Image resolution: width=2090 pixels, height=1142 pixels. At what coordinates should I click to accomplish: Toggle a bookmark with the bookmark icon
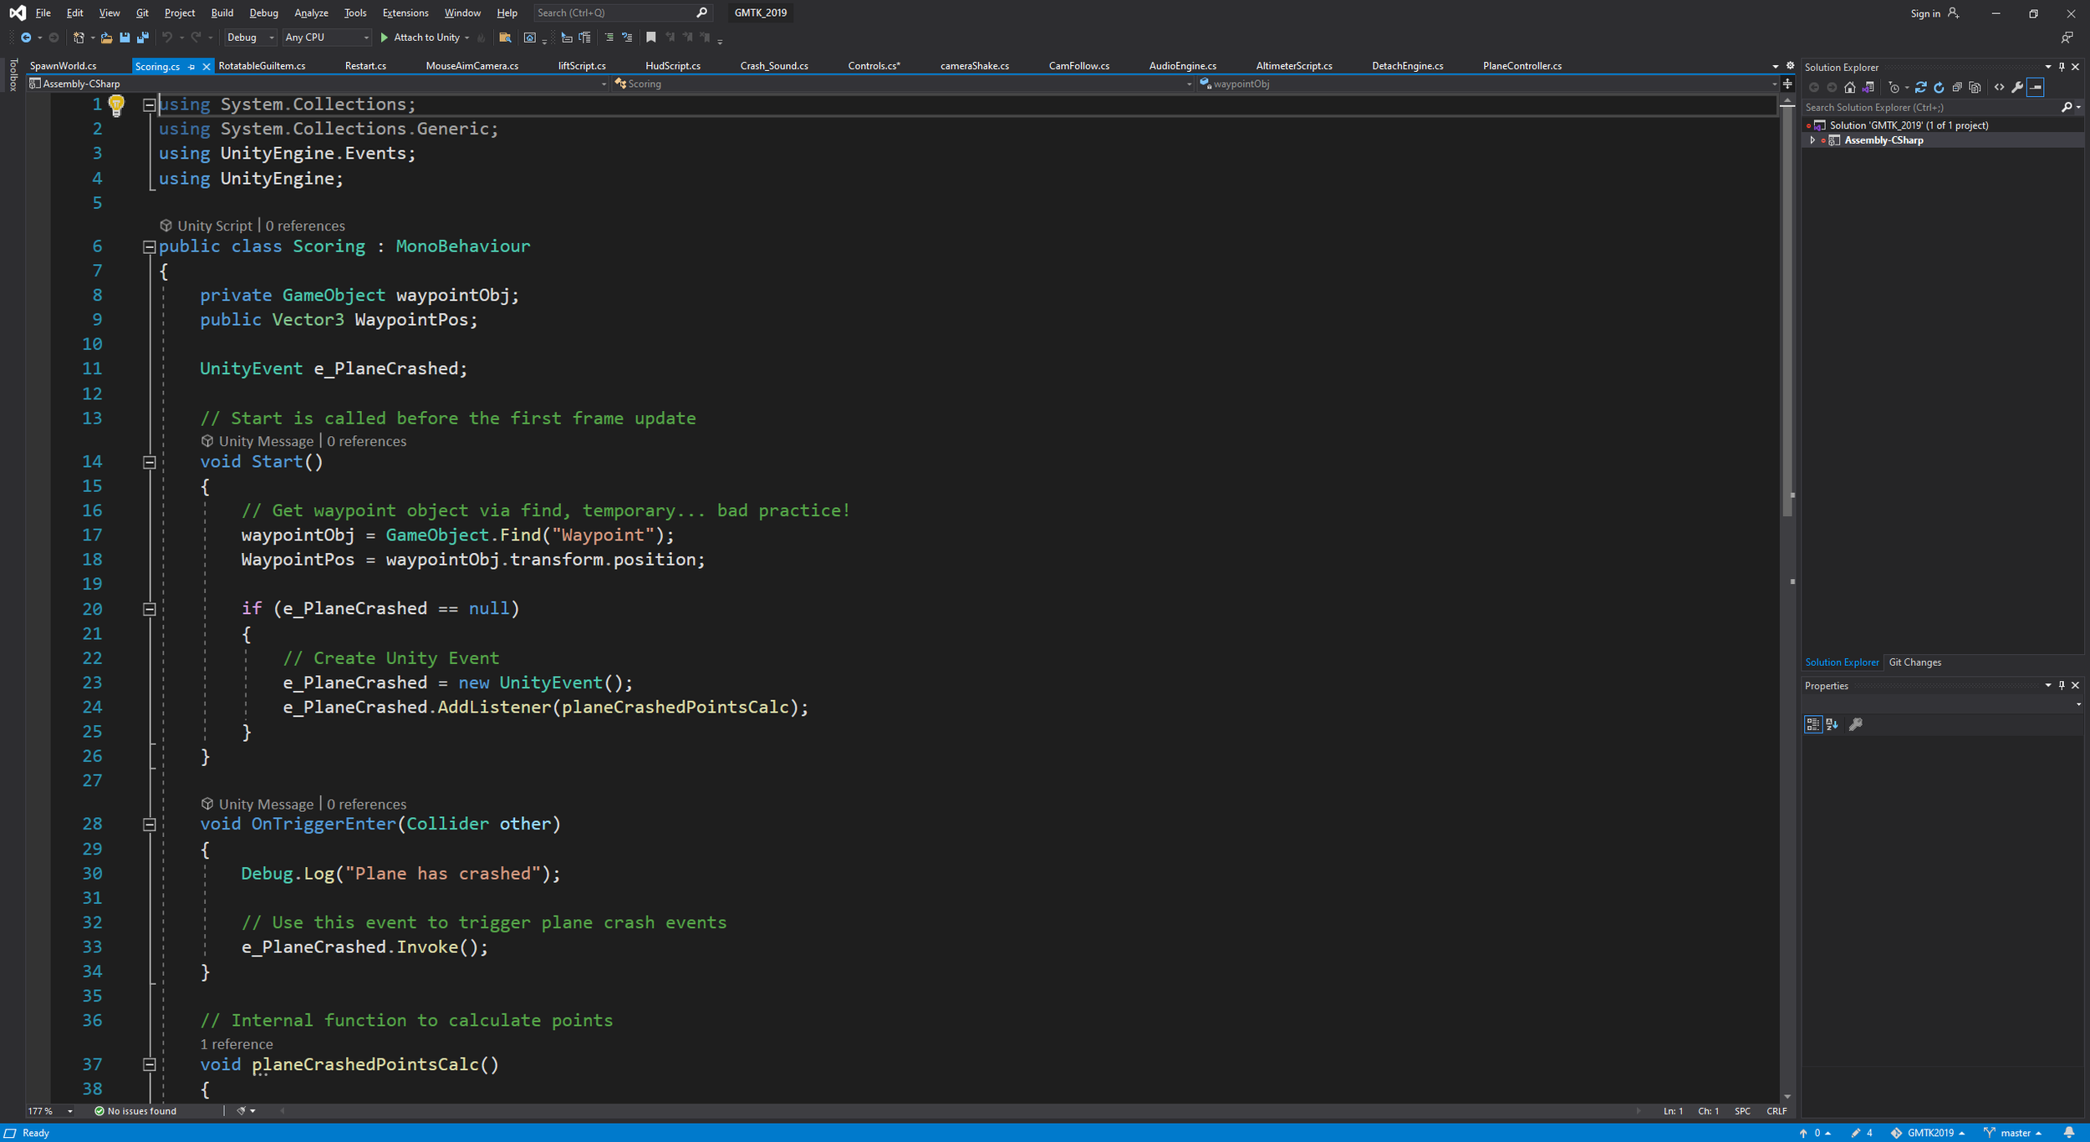pyautogui.click(x=651, y=38)
